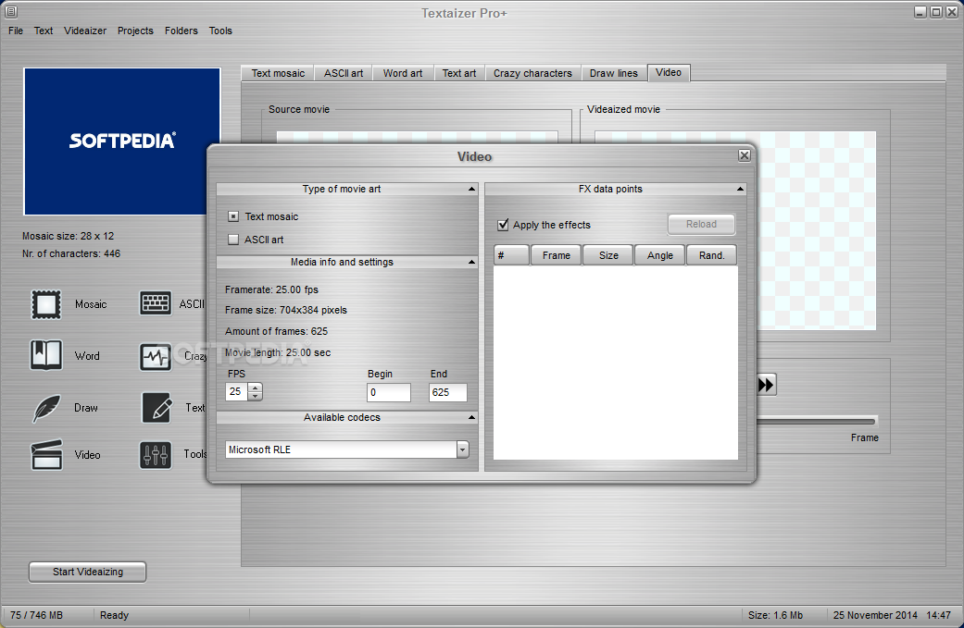This screenshot has width=964, height=628.
Task: Click the '25 November 2014' date in status bar
Action: [875, 615]
